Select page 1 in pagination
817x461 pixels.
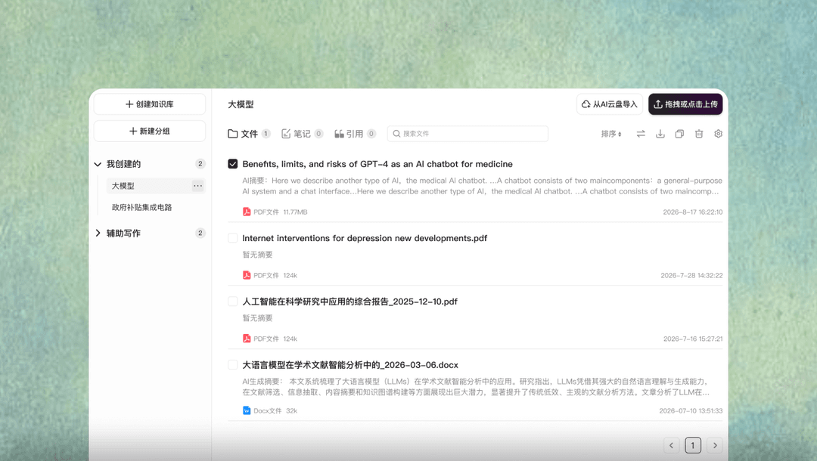[692, 445]
